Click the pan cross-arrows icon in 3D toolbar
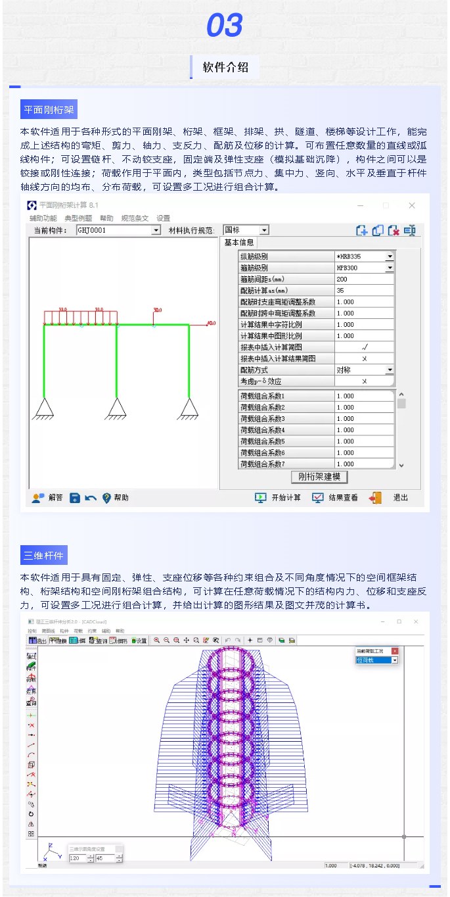The image size is (450, 897). [x=187, y=640]
